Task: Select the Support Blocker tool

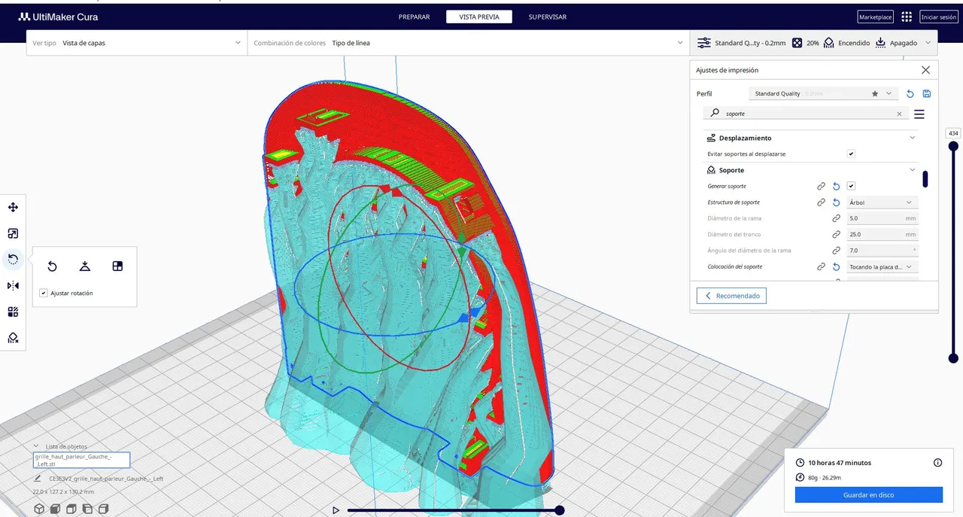Action: tap(13, 338)
